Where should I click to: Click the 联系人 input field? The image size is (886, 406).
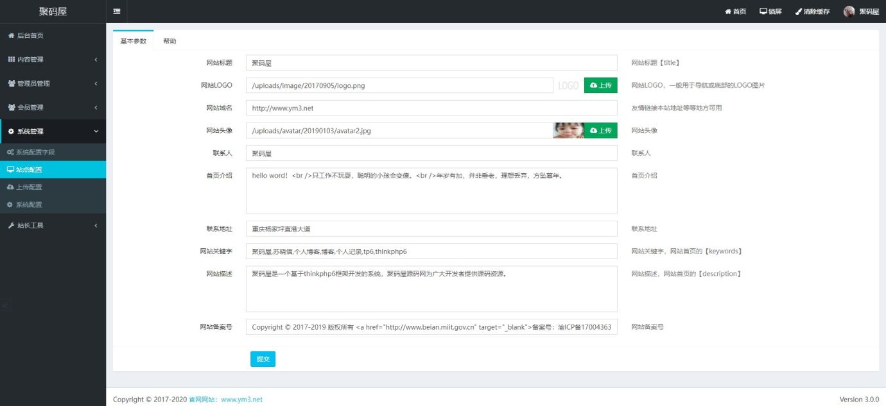click(431, 153)
